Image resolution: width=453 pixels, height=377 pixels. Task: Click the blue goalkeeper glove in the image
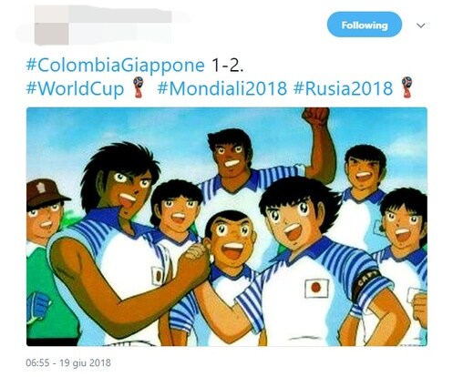point(37,307)
